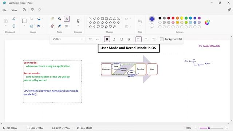This screenshot has height=131, width=233.
Task: Pick the yellow colour swatch
Action: (182, 18)
